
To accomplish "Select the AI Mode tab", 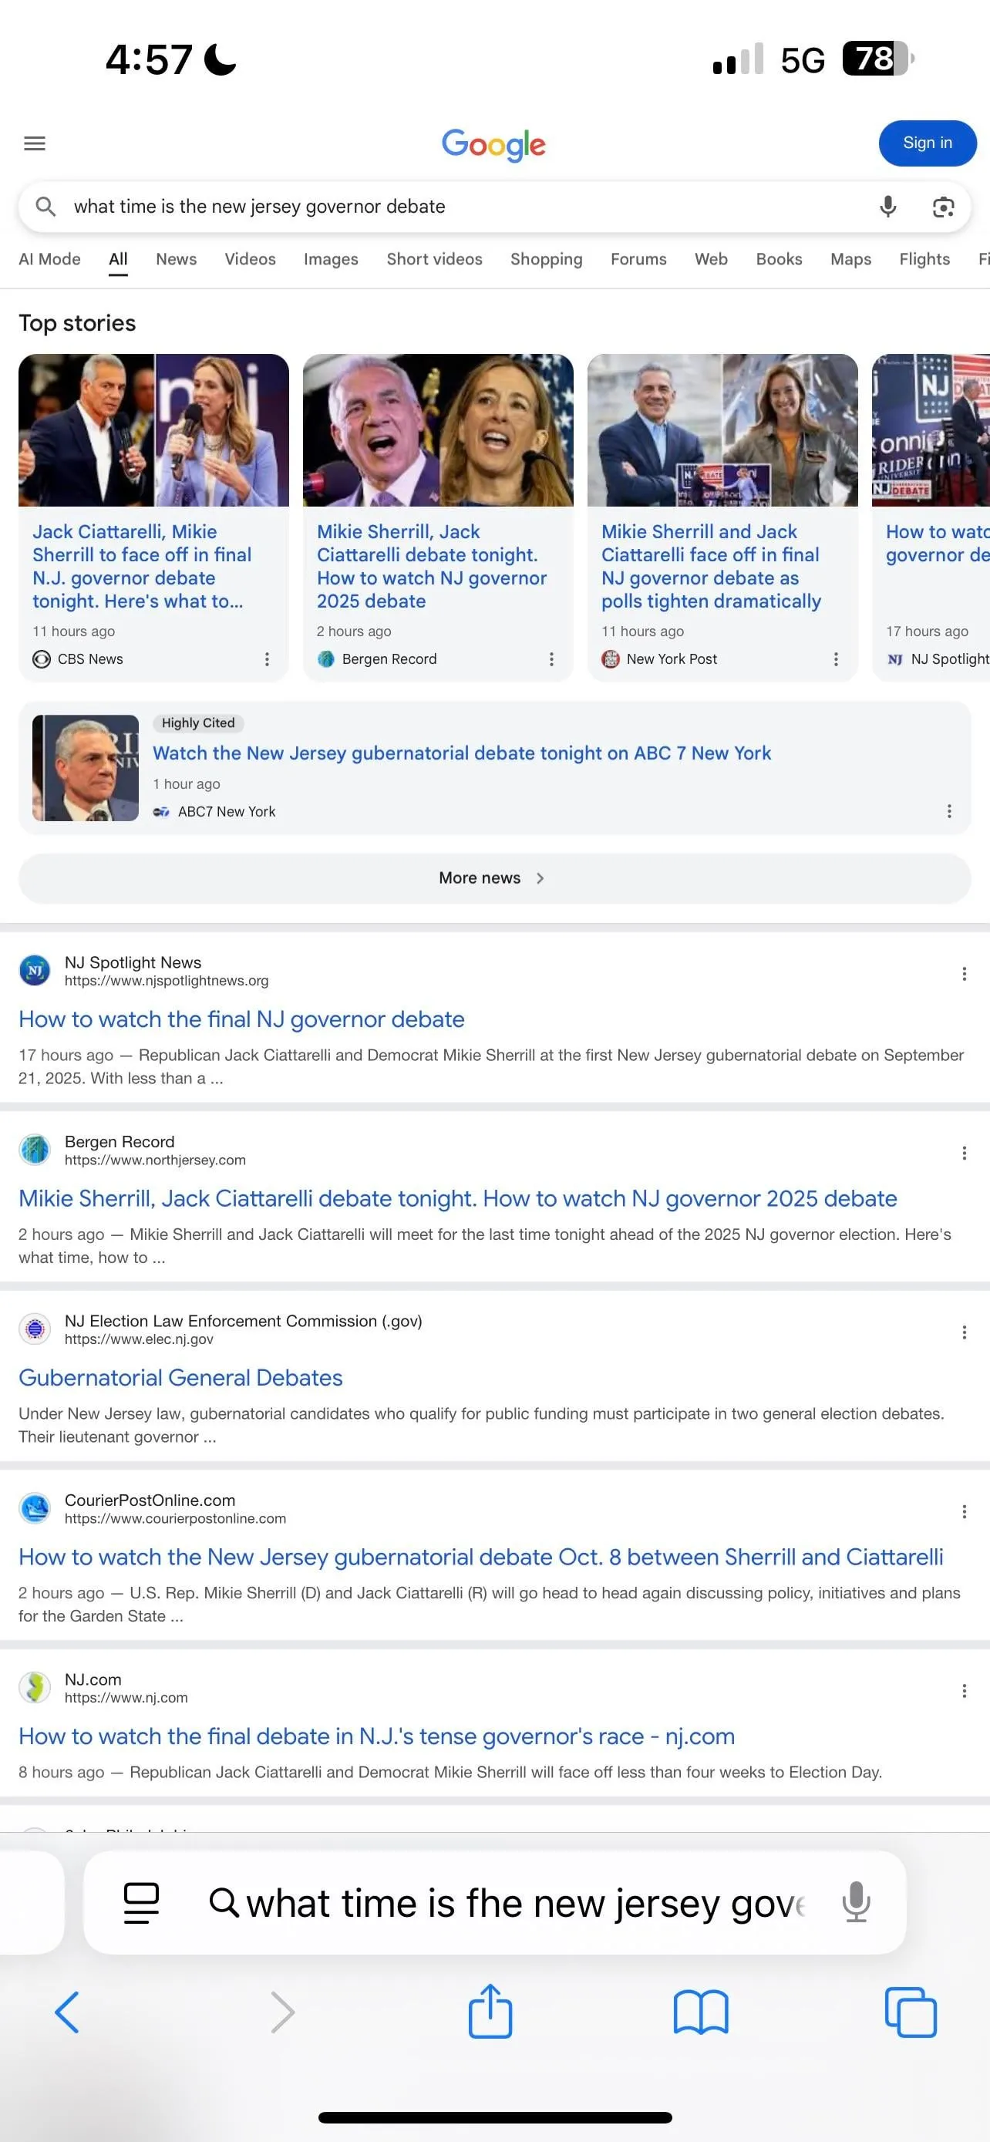I will click(x=50, y=258).
